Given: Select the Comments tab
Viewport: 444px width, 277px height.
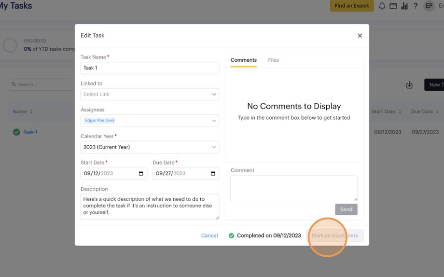Looking at the screenshot, I should (243, 60).
